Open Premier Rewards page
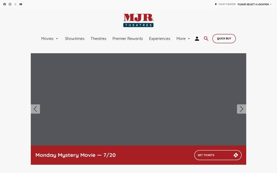The width and height of the screenshot is (277, 173). pyautogui.click(x=128, y=38)
